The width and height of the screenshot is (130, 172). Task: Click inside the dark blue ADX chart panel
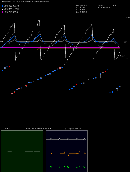click(67, 151)
